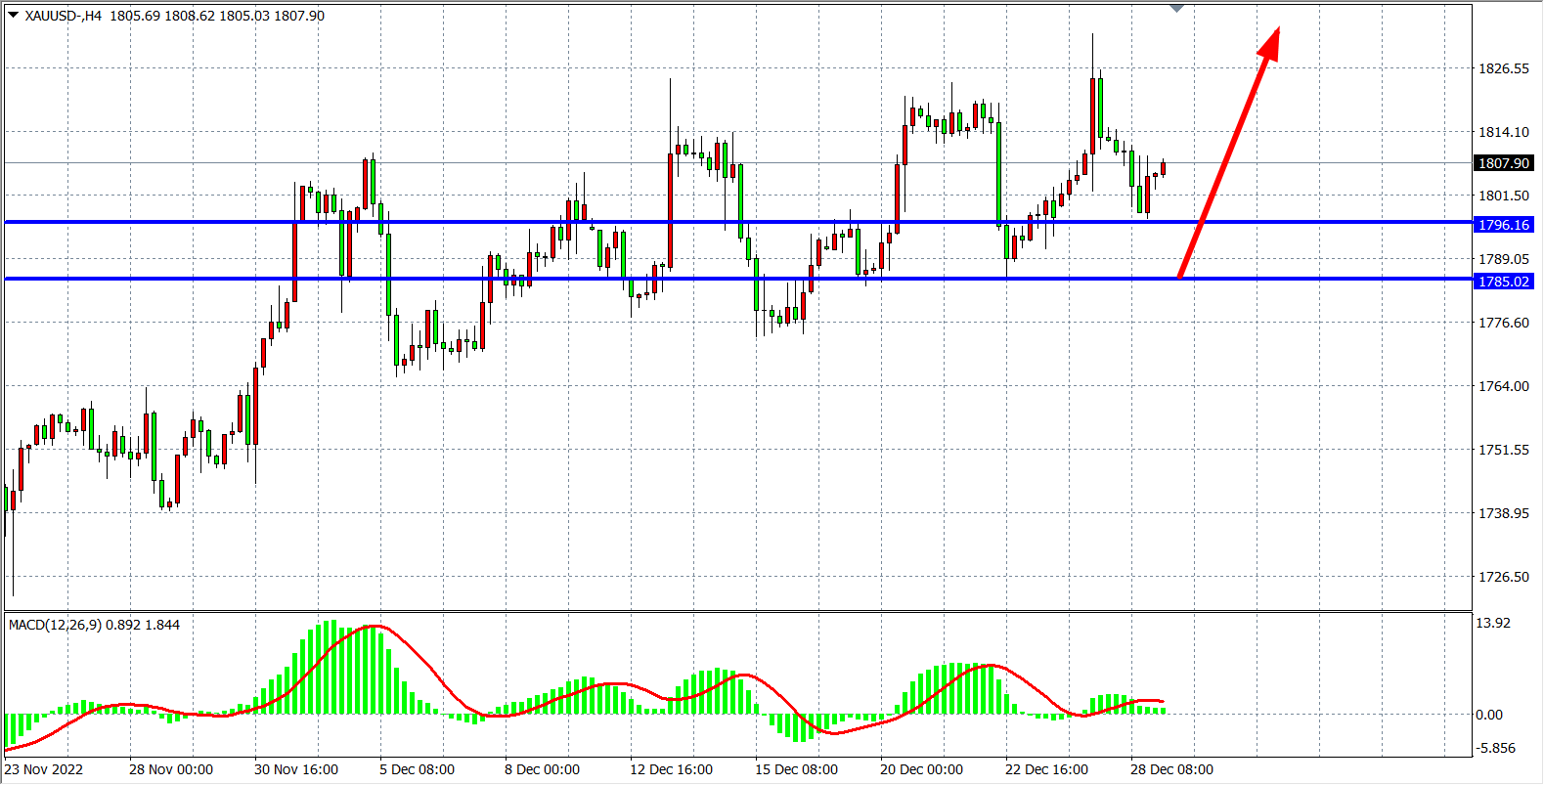Screen dimensions: 1544x785
Task: Click the 12 Dec 16:00 date label
Action: coord(671,769)
